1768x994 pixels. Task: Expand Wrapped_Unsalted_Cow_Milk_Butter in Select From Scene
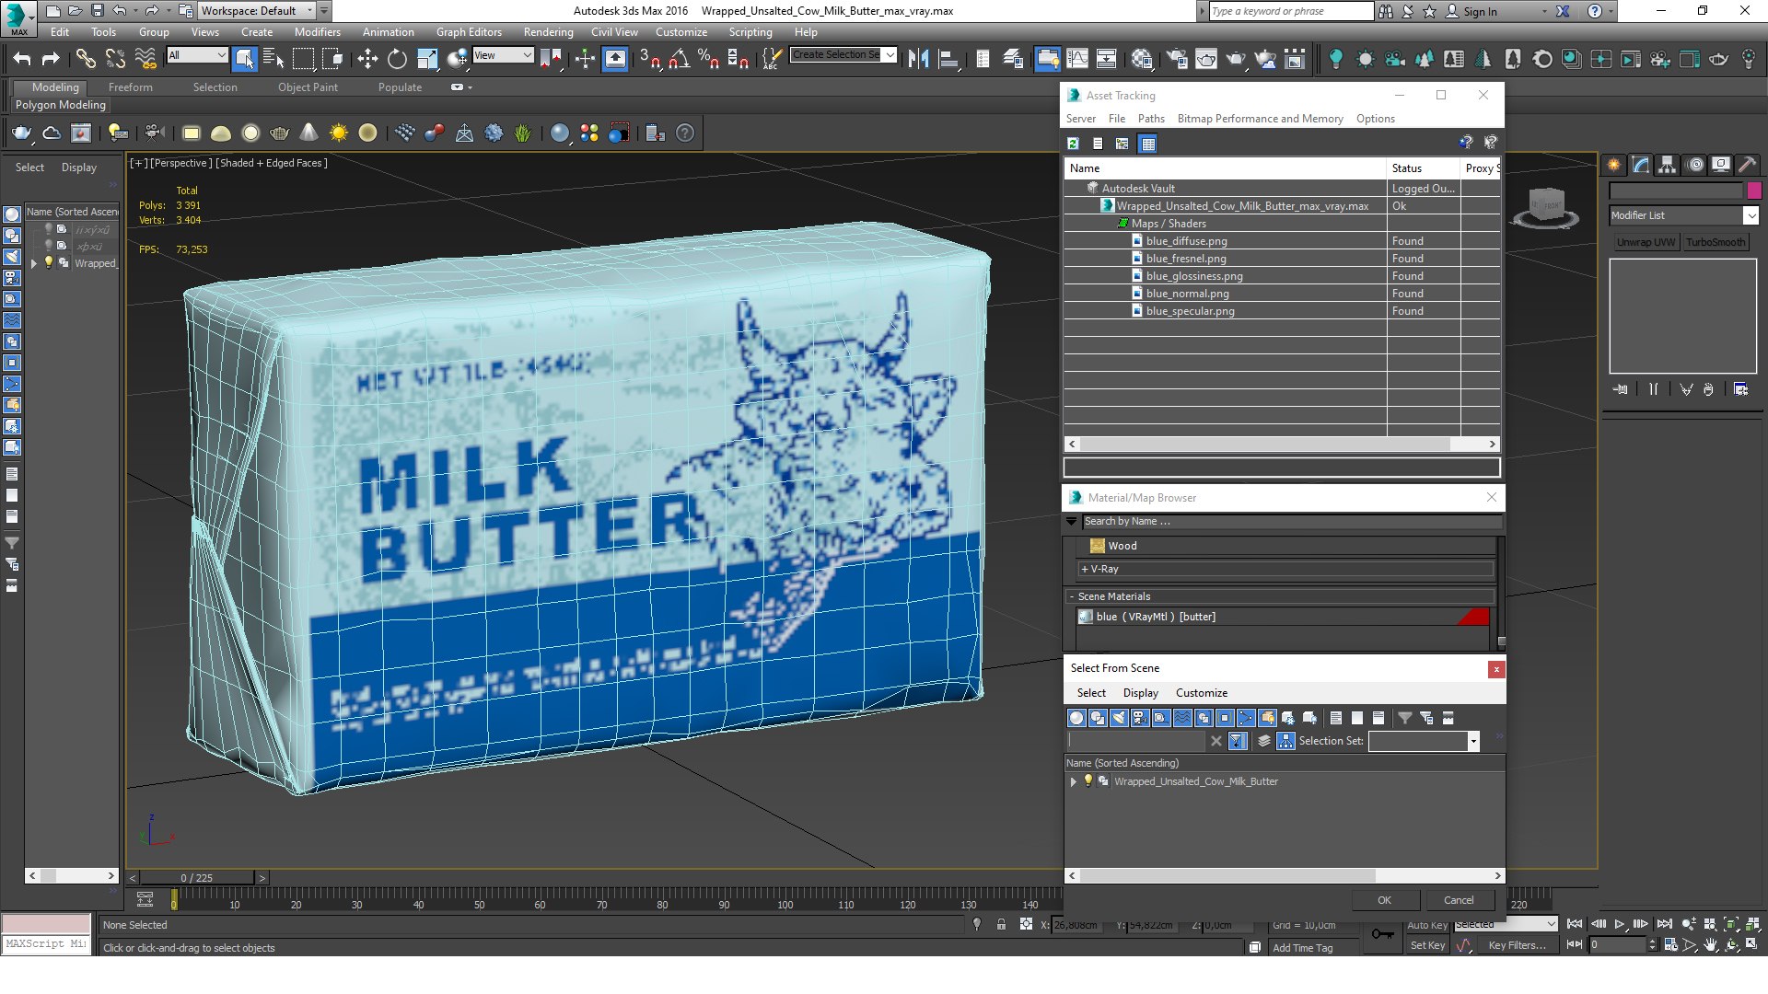(1073, 781)
